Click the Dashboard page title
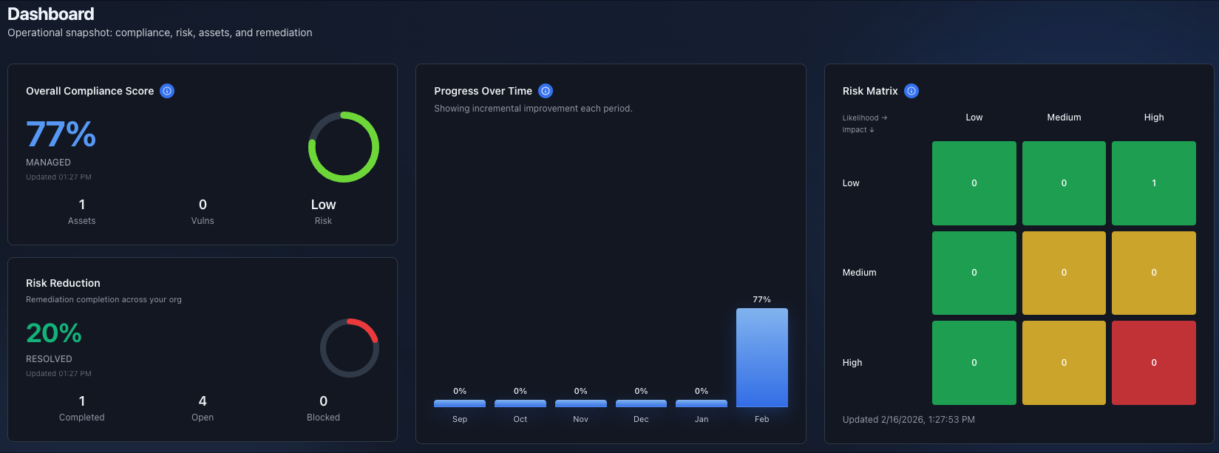The width and height of the screenshot is (1219, 453). point(51,13)
